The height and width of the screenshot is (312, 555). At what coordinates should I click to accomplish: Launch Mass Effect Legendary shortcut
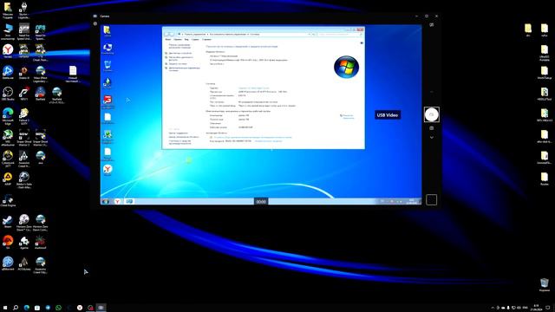41,74
